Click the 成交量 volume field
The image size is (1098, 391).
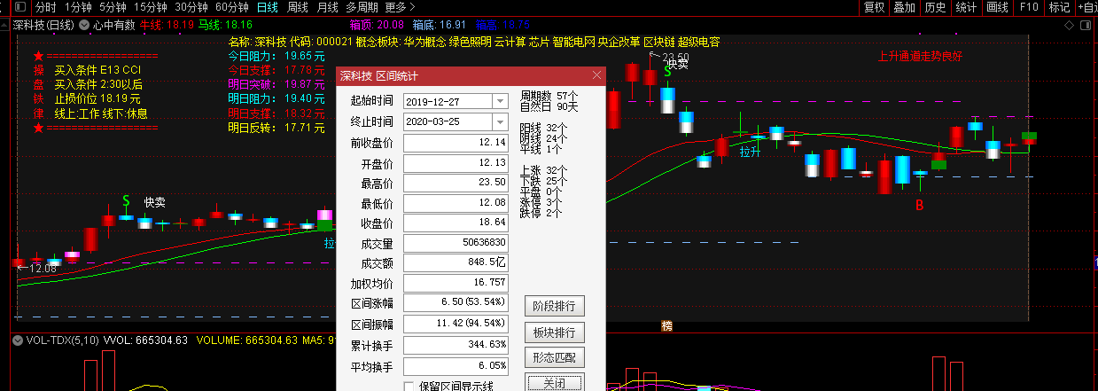[x=456, y=243]
